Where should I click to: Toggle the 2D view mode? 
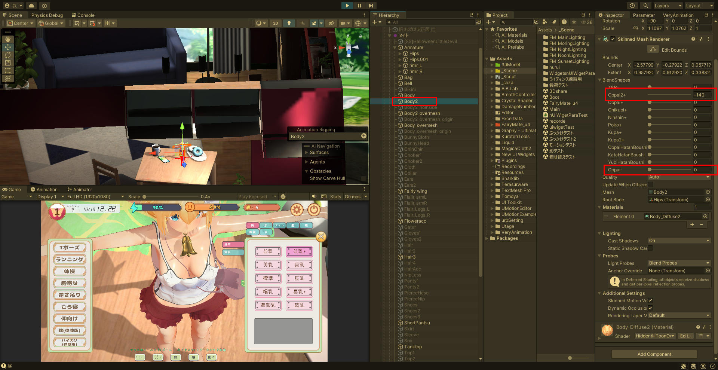(276, 23)
